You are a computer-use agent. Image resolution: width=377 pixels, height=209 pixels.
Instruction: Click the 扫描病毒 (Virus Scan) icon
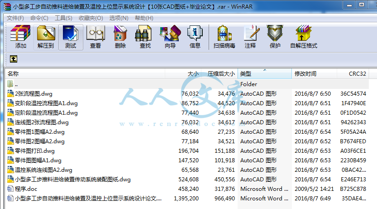point(224,33)
